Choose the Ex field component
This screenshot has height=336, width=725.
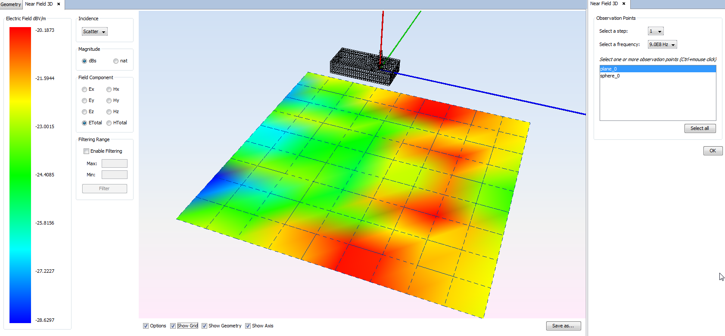pos(84,89)
